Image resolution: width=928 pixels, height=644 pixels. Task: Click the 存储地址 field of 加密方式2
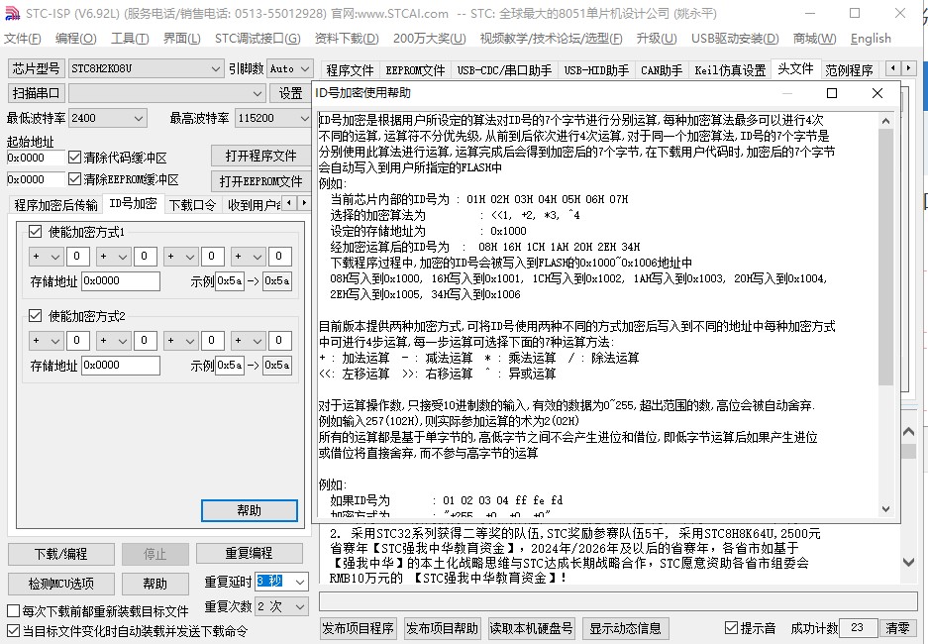tap(121, 366)
